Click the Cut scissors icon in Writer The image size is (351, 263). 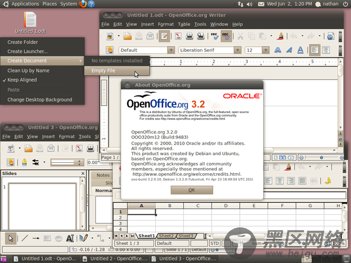(x=240, y=36)
